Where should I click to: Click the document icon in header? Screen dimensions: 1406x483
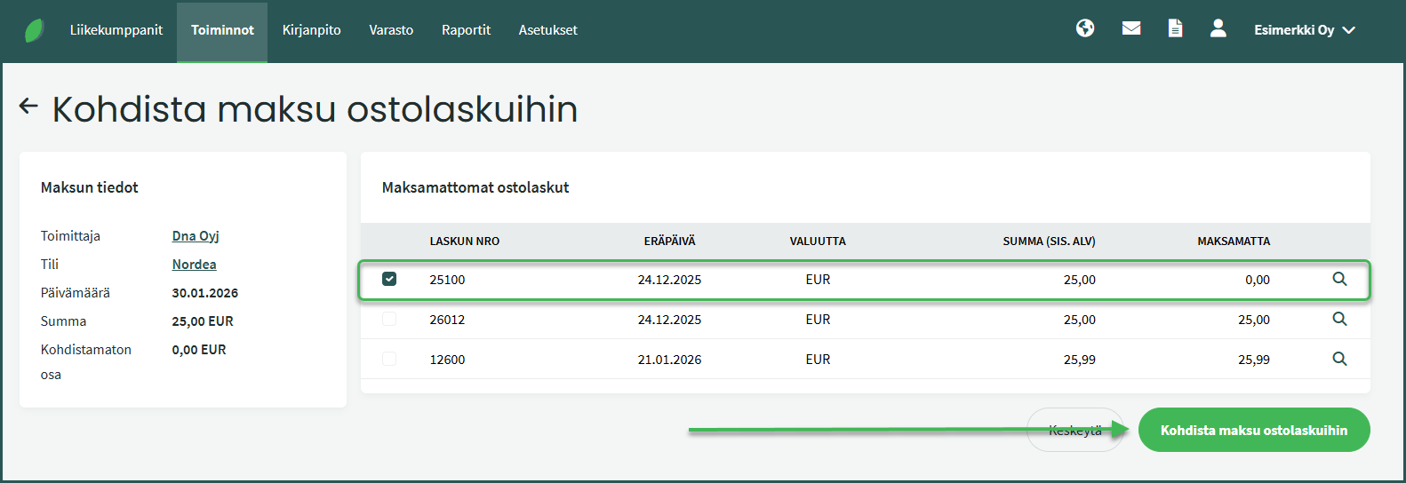click(x=1175, y=28)
